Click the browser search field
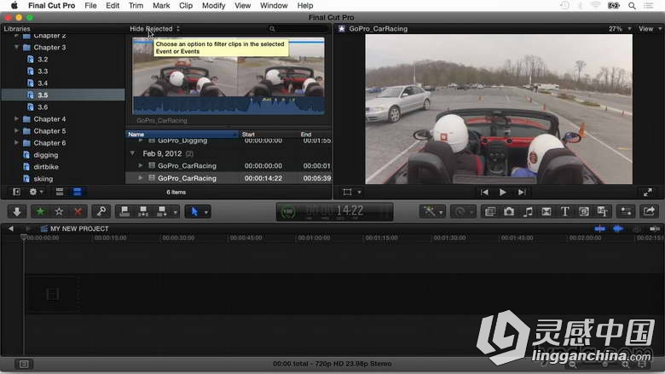 click(298, 29)
